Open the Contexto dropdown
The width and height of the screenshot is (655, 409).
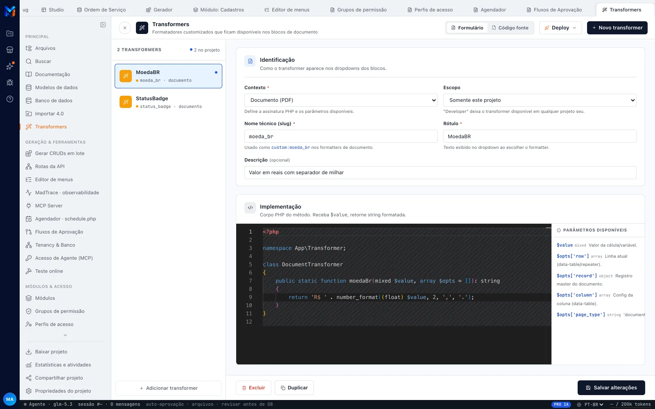341,100
